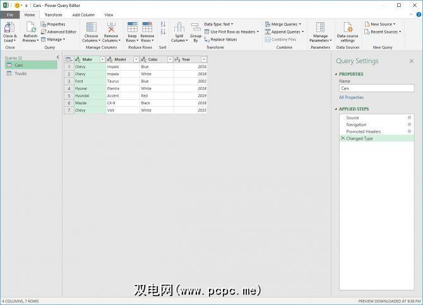
Task: Click gear icon beside Source step
Action: click(x=409, y=117)
